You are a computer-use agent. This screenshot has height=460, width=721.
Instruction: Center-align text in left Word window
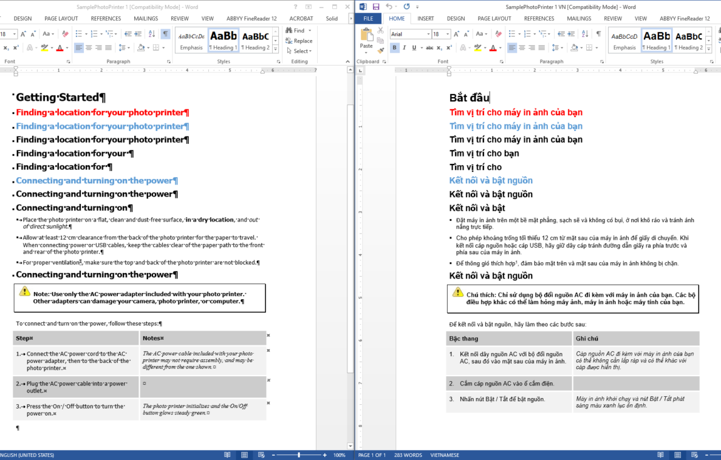click(89, 48)
